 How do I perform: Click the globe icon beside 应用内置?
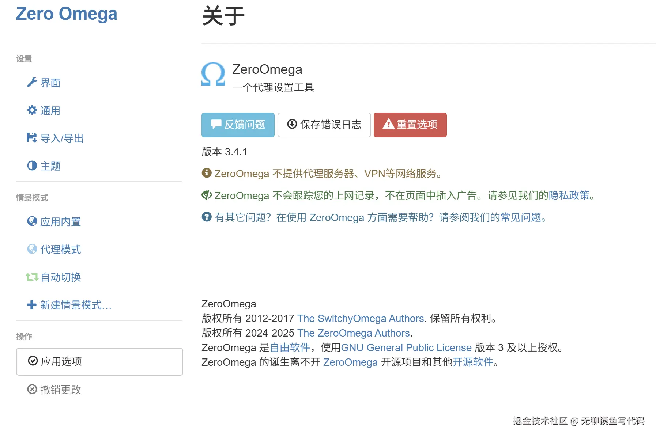pos(32,221)
